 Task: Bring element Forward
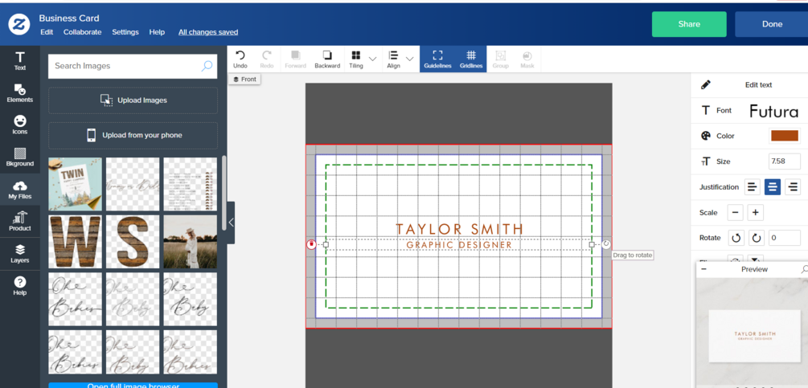pyautogui.click(x=295, y=59)
